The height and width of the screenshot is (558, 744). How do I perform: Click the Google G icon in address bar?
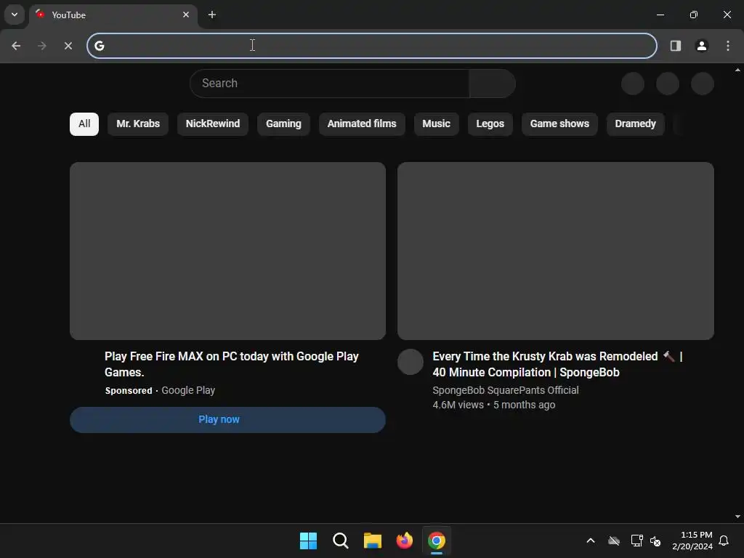click(x=99, y=46)
